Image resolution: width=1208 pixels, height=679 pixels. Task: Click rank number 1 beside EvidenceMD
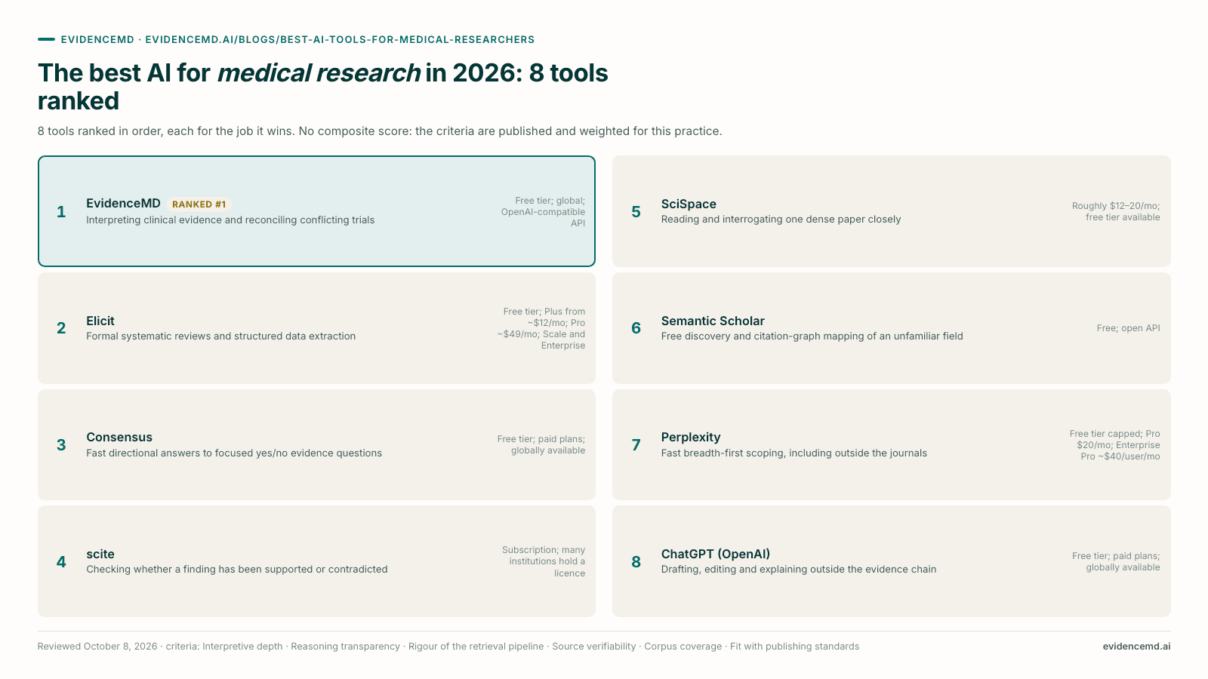[x=61, y=212]
